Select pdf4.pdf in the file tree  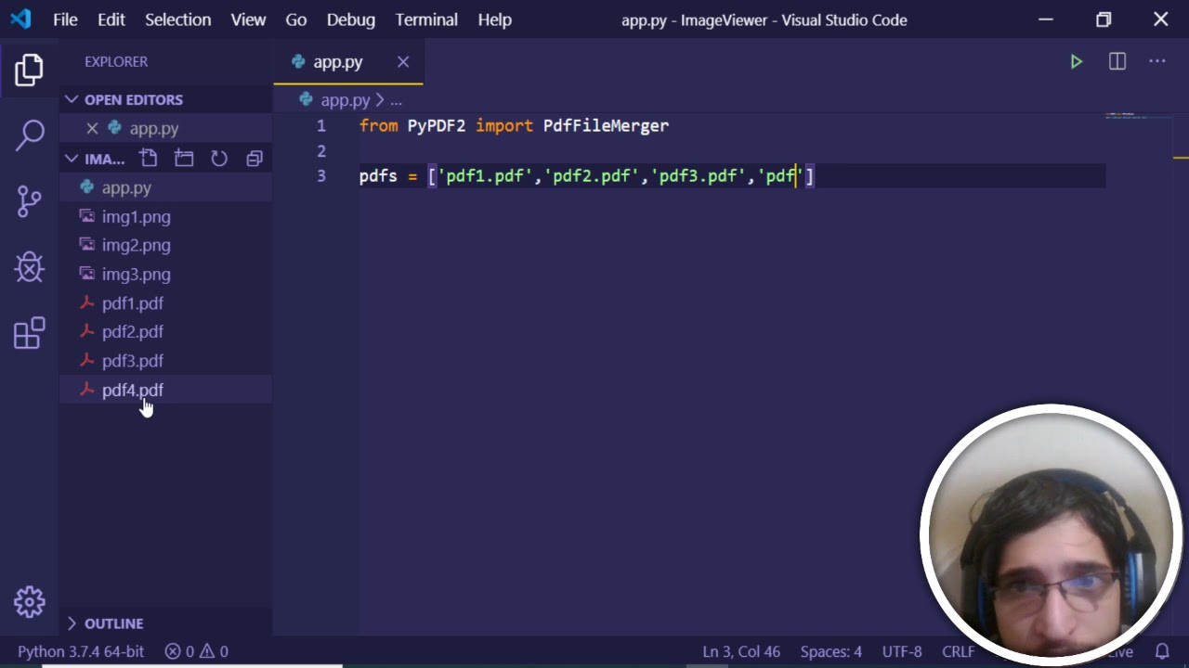coord(132,390)
